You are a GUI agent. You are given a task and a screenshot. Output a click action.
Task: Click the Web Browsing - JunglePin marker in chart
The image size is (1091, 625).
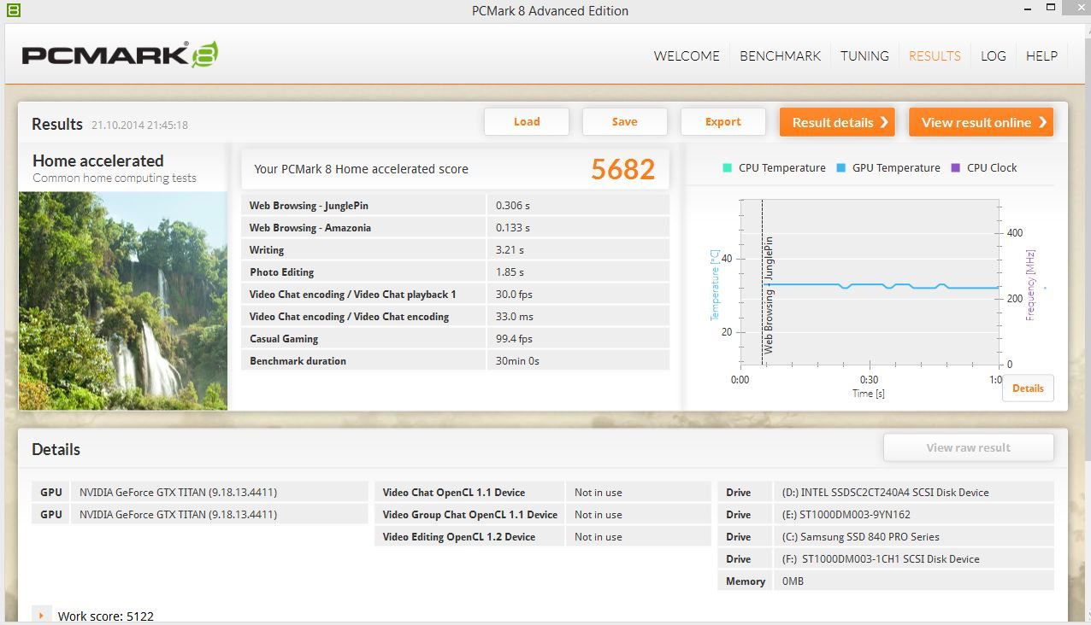pos(769,295)
